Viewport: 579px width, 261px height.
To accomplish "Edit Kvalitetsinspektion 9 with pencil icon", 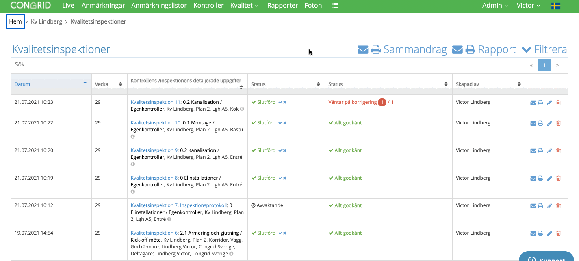I will (x=550, y=151).
